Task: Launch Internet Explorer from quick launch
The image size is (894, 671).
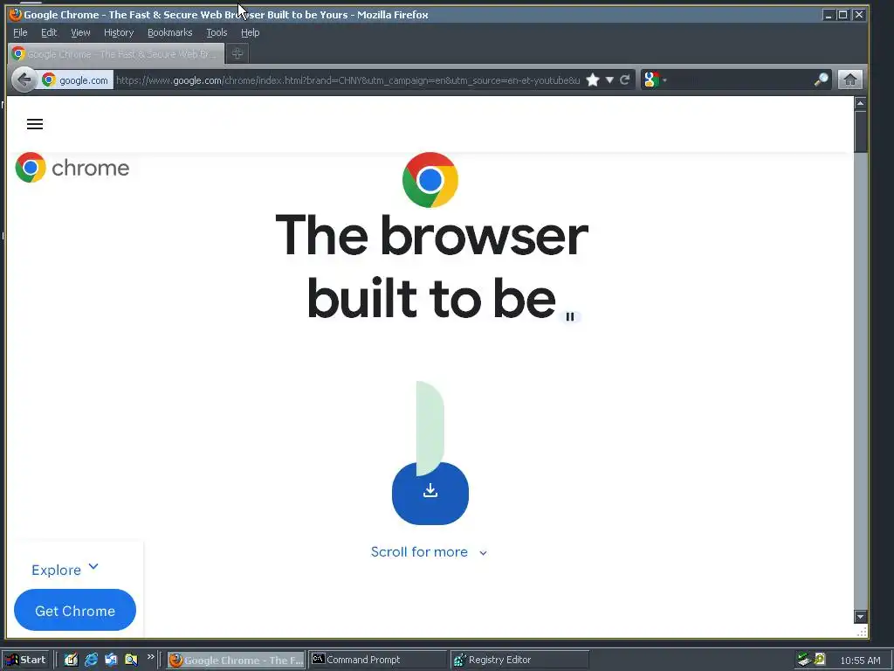Action: (91, 660)
